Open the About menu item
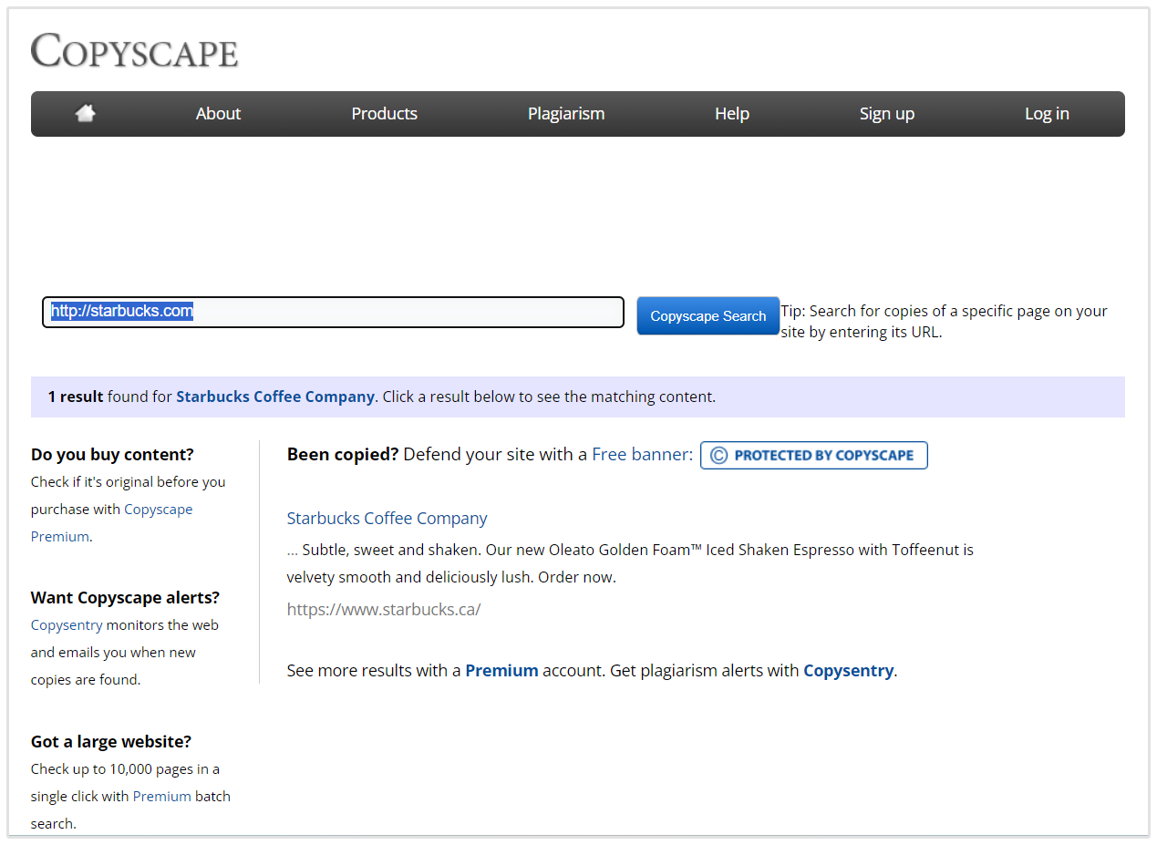1157x845 pixels. click(218, 114)
